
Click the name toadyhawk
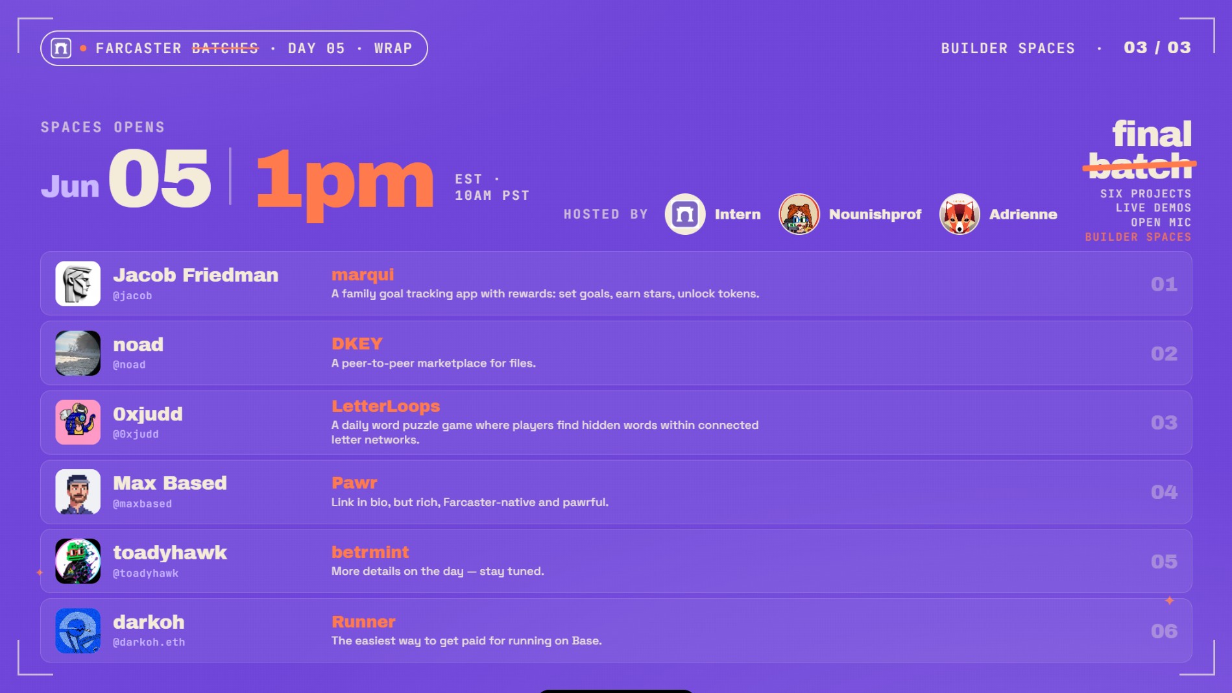pyautogui.click(x=170, y=552)
